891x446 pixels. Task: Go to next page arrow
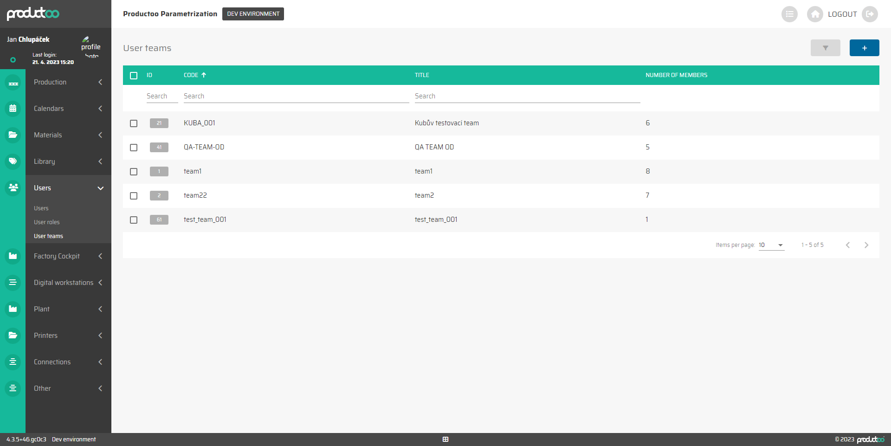[866, 245]
